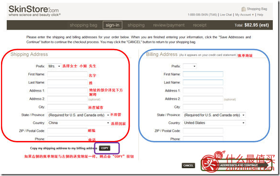Select the sign-in step tab
The height and width of the screenshot is (176, 280).
(x=112, y=25)
